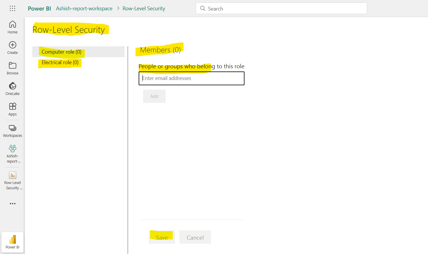Cancel the member changes
Viewport: 428px width, 254px height.
pyautogui.click(x=195, y=237)
